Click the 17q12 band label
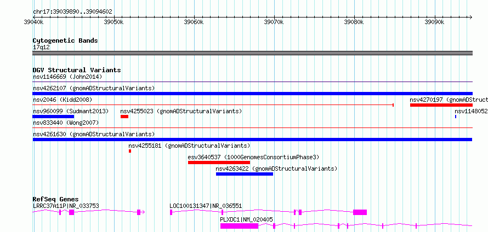488x232 pixels. (x=41, y=47)
